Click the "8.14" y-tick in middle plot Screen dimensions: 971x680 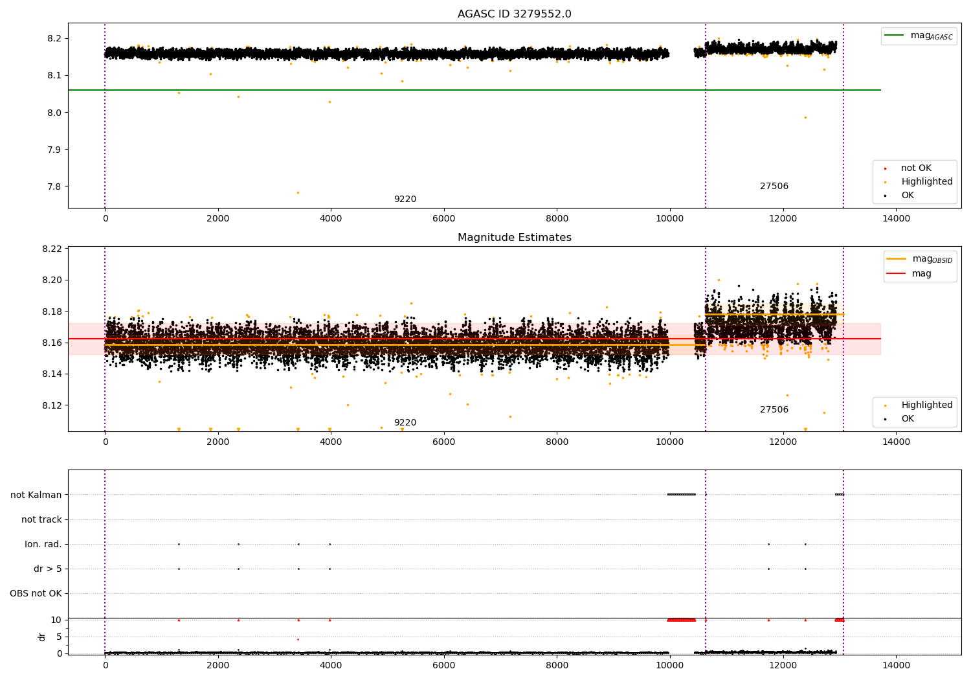tap(52, 374)
